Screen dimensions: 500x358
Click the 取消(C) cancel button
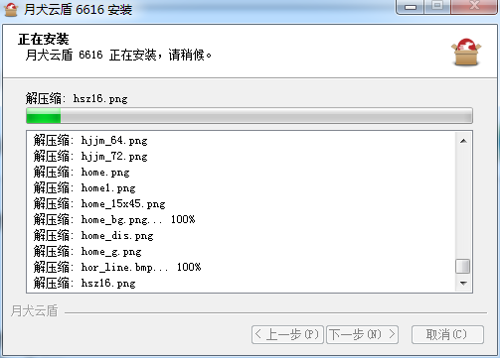tap(447, 335)
